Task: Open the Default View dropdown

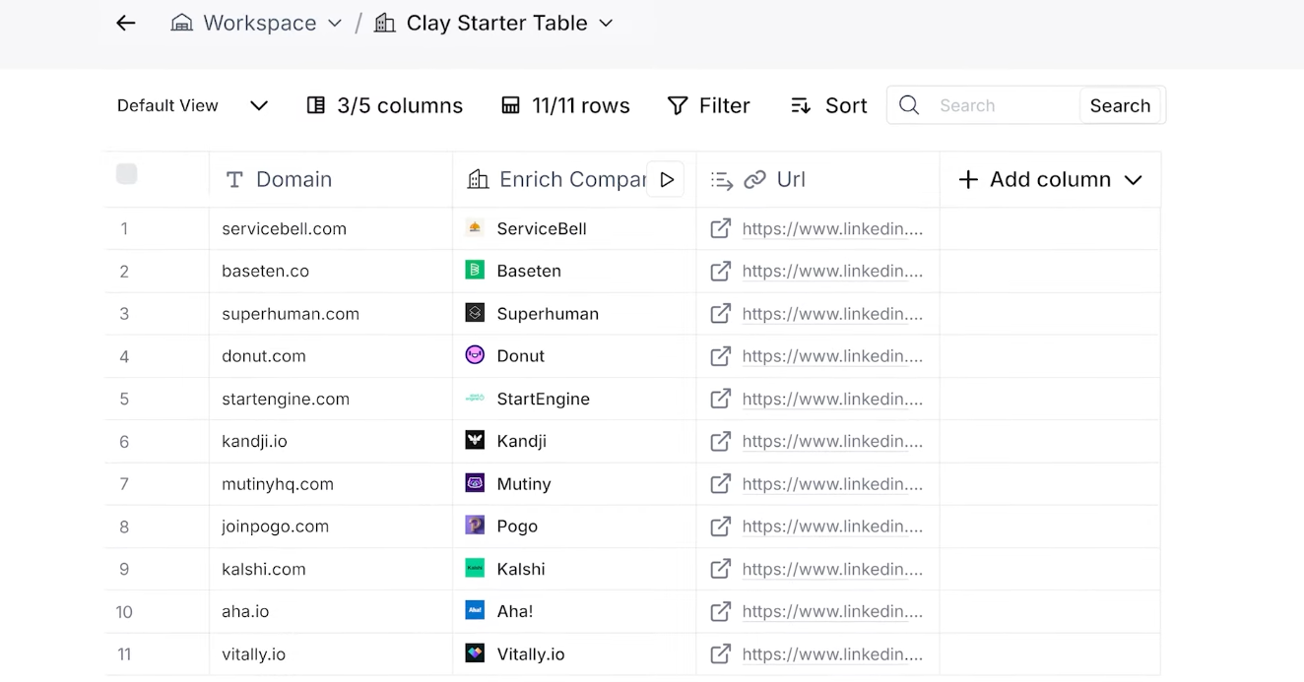Action: pos(192,105)
